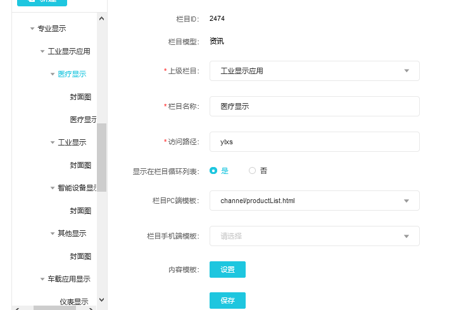The height and width of the screenshot is (310, 466).
Task: Open the 栏目手机端模板 dropdown
Action: 315,236
